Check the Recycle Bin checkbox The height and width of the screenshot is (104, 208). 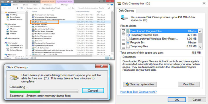pos(123,42)
